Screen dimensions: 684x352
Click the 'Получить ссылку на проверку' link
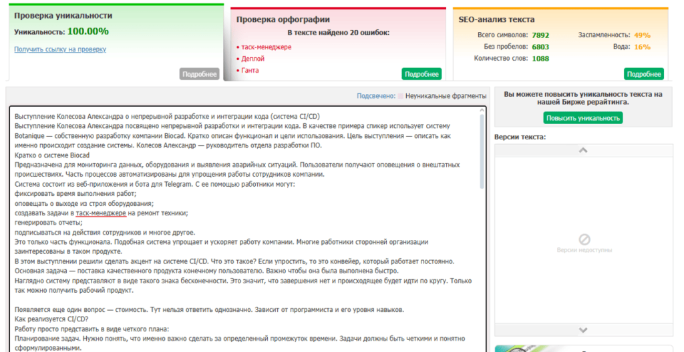click(60, 49)
